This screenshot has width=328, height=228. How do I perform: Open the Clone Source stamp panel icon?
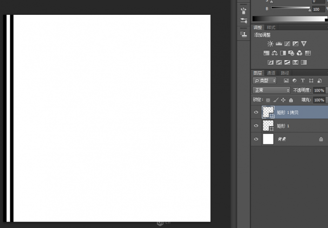point(243,34)
